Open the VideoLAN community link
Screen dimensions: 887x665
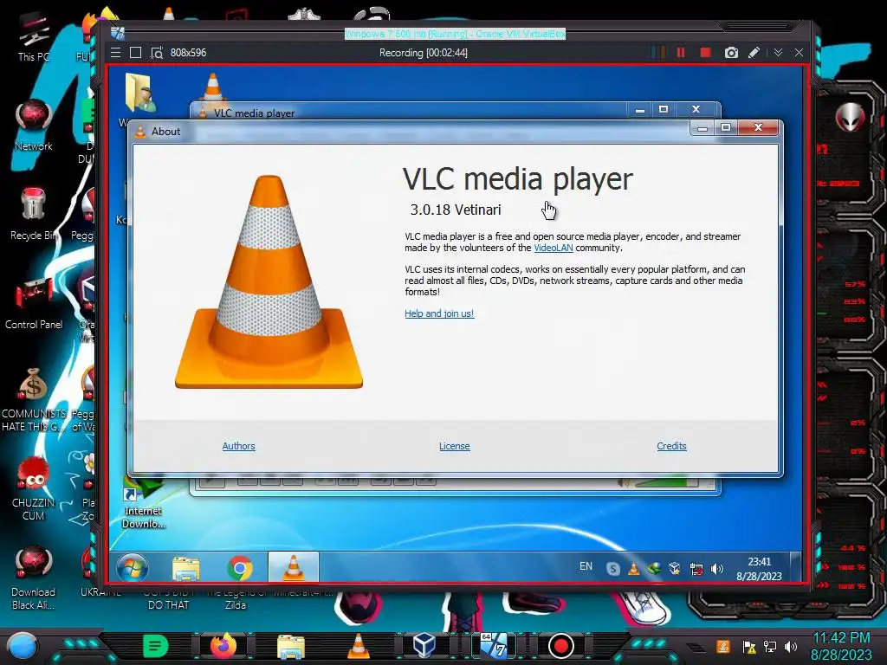(x=554, y=248)
